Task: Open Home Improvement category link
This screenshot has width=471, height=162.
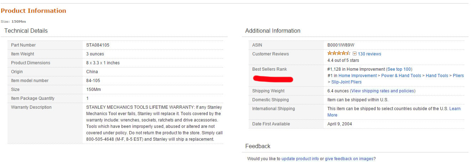Action: click(357, 76)
